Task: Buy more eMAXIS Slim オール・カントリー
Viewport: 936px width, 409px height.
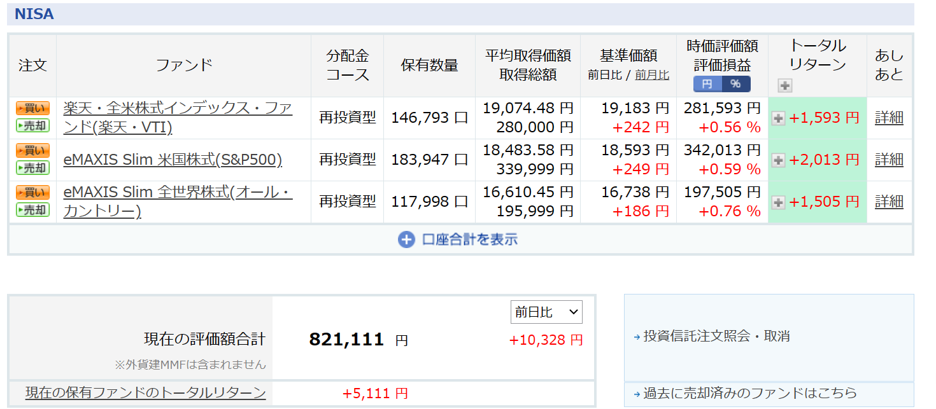Action: tap(32, 193)
